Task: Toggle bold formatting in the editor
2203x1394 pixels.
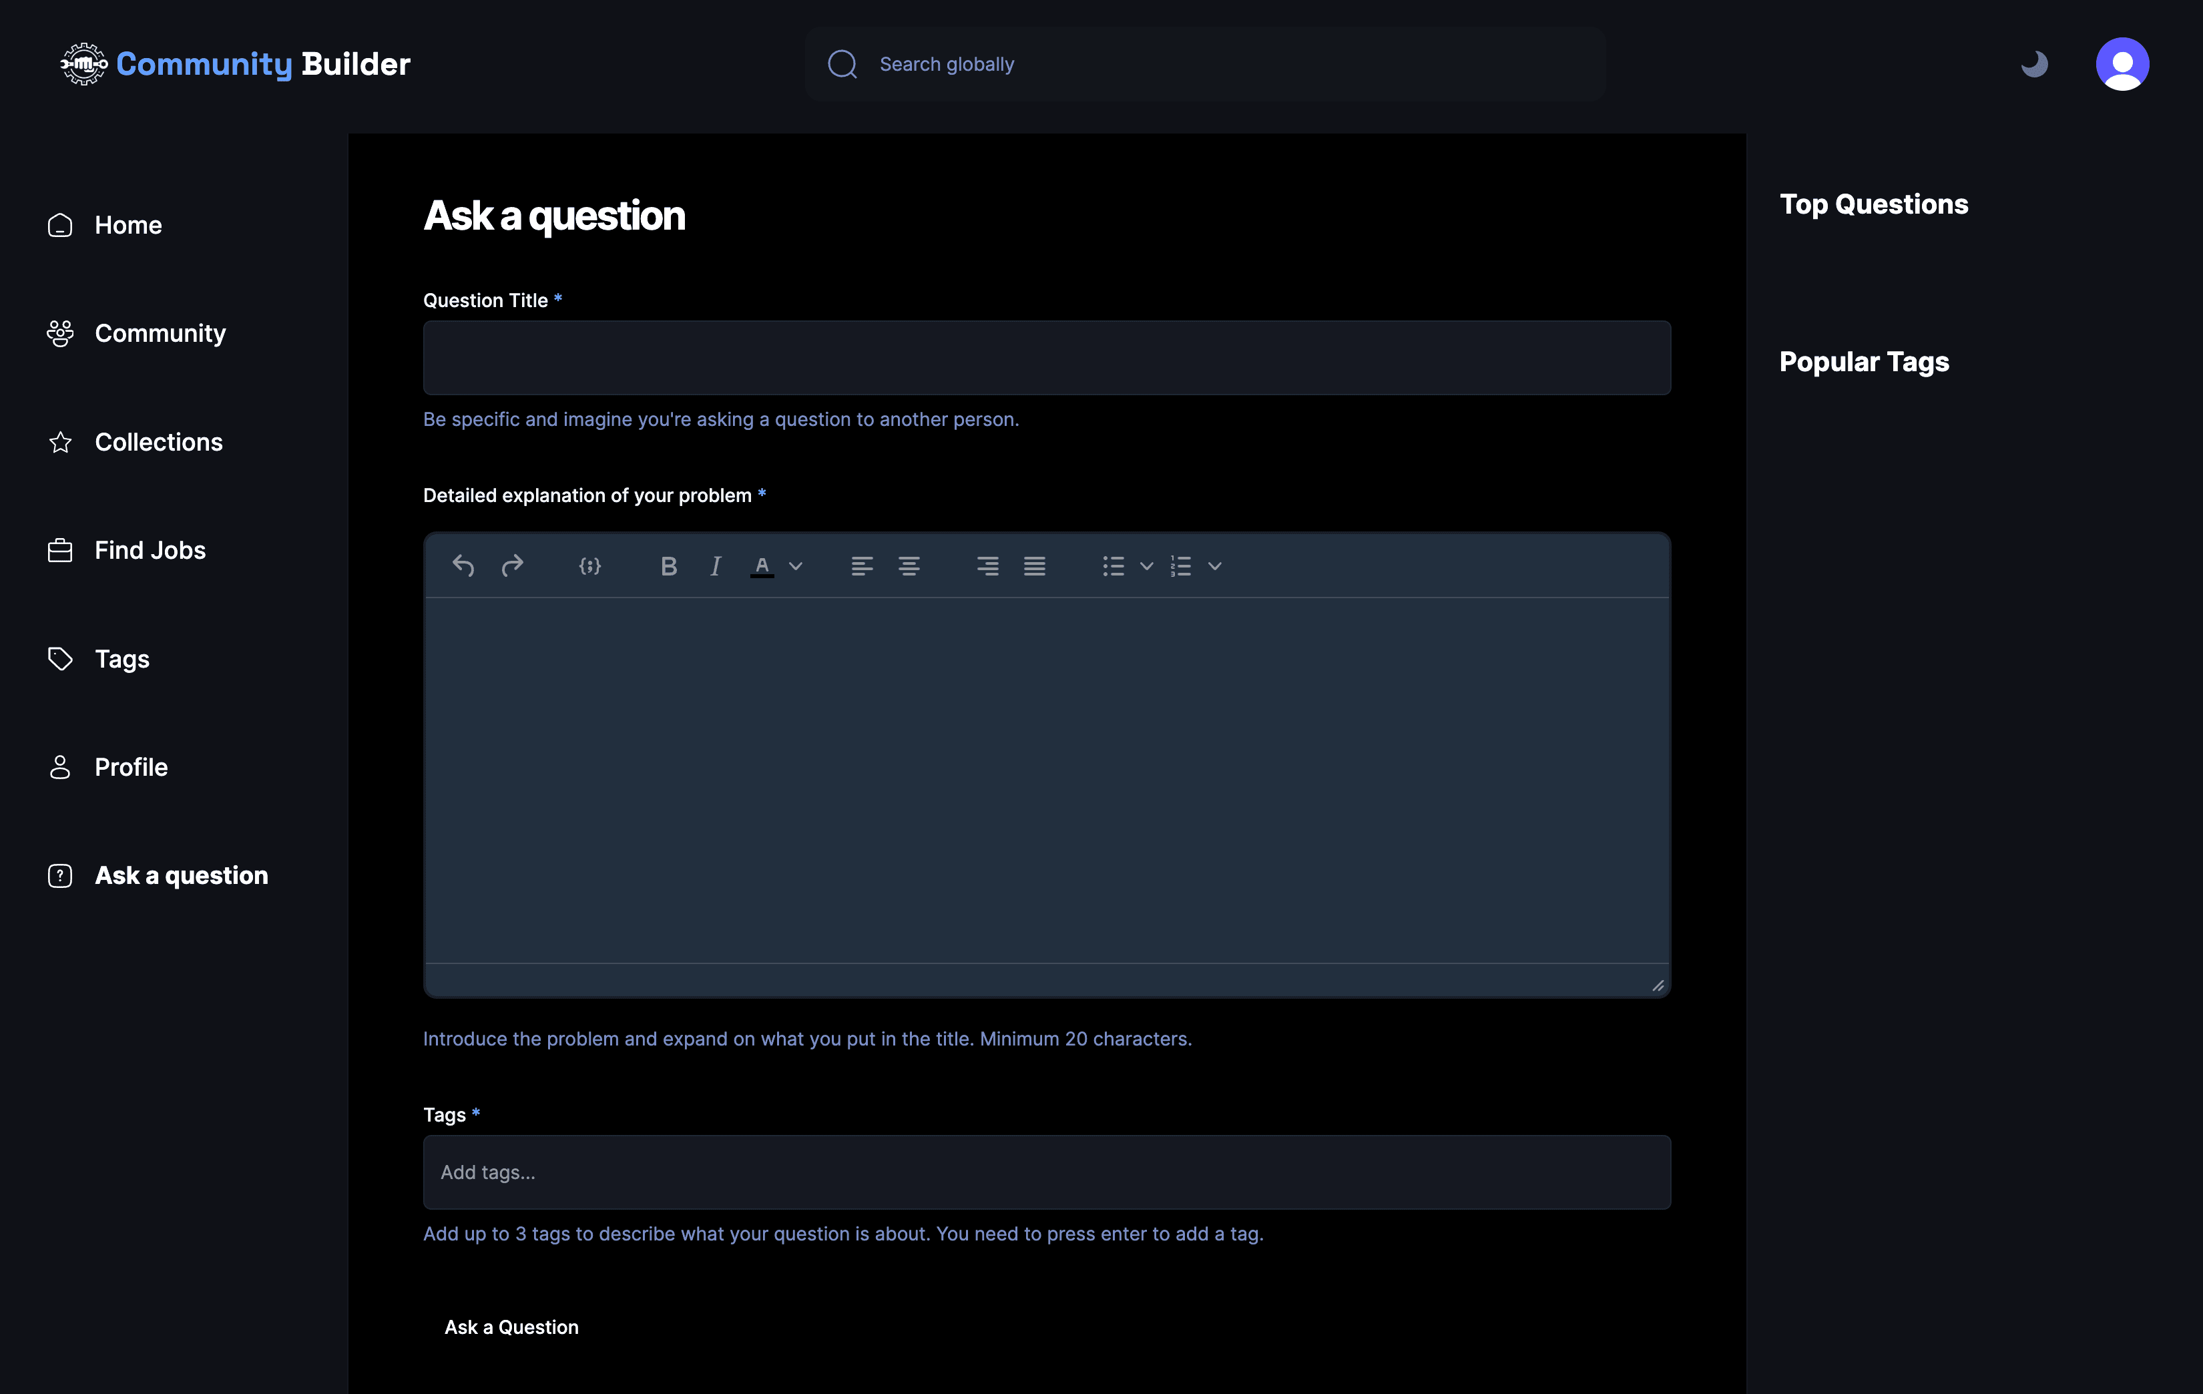Action: point(669,566)
